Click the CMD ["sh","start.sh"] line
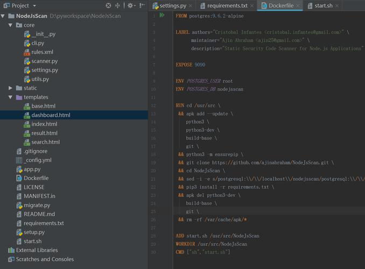 click(x=203, y=252)
